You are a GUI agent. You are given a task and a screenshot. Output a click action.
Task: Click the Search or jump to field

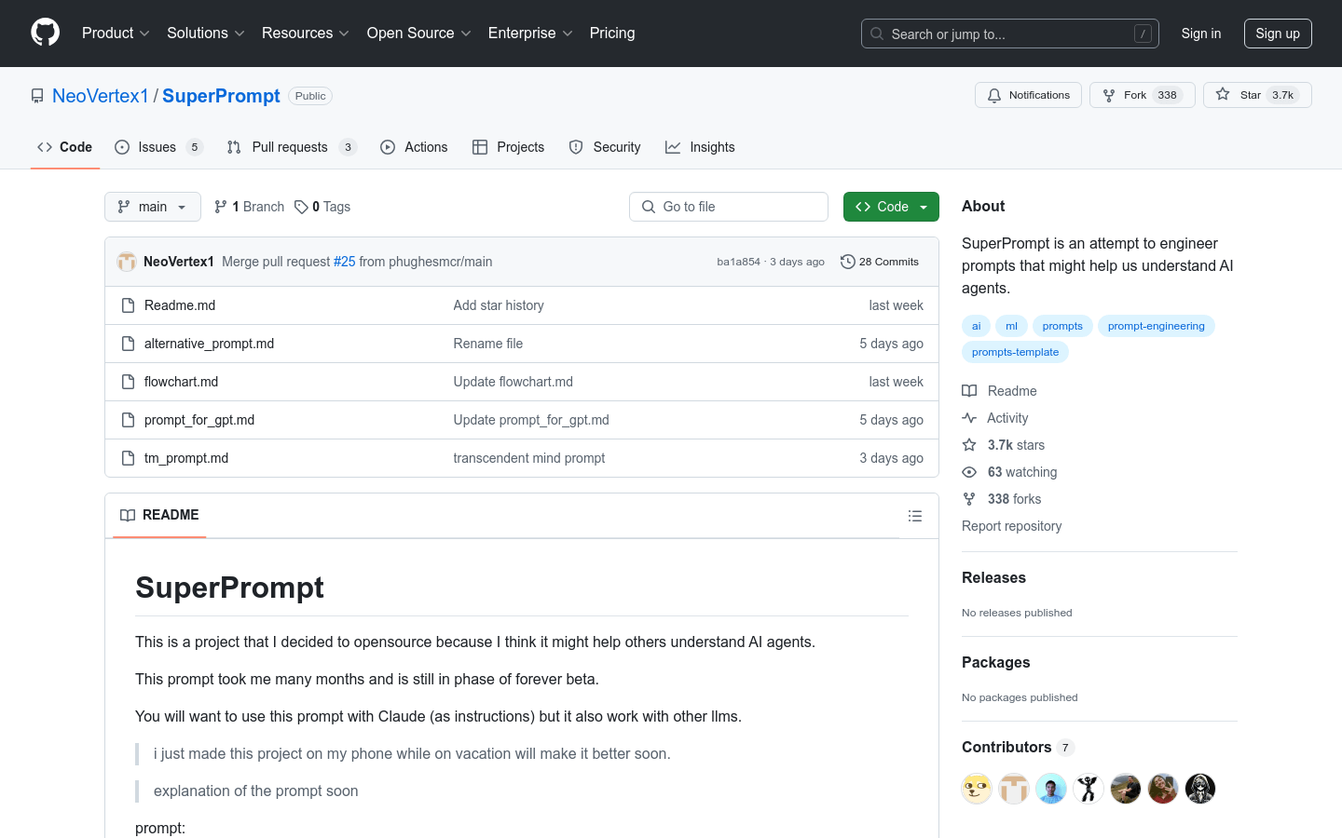point(1010,34)
